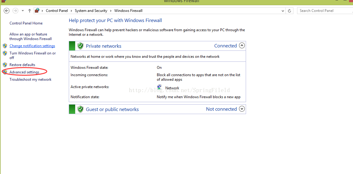Viewport: 353px width, 174px height.
Task: Click Incoming connections label
Action: (x=89, y=75)
